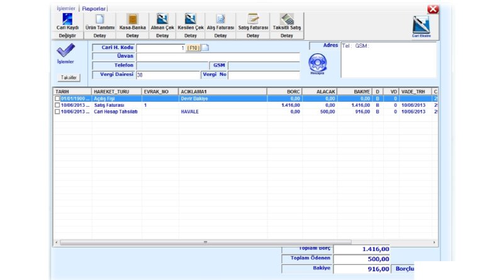Screen dimensions: 499x280
Task: Click the Toplam Ödenen value 500,00
Action: [362, 259]
